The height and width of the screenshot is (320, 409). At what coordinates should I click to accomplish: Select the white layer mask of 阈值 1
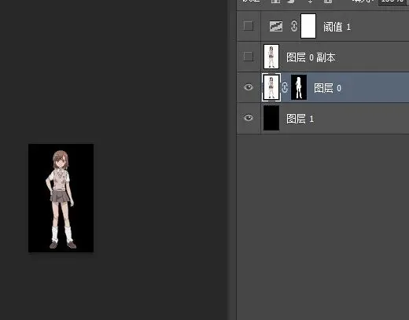click(x=308, y=26)
